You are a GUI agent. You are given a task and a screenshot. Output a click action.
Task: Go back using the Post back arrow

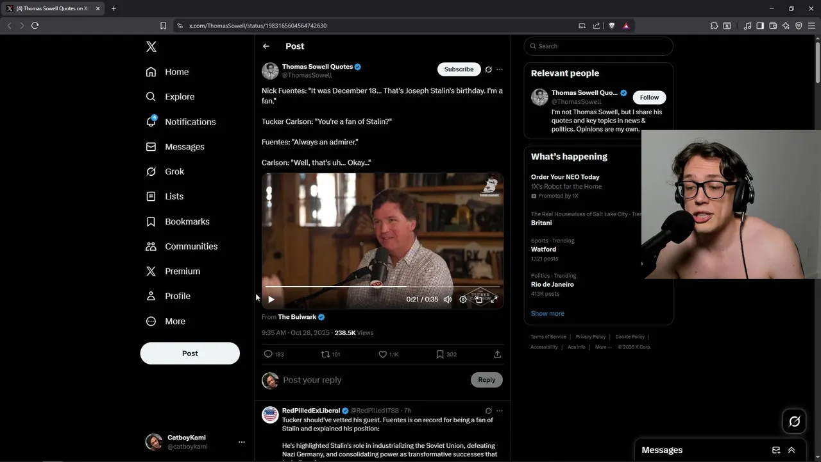tap(266, 46)
